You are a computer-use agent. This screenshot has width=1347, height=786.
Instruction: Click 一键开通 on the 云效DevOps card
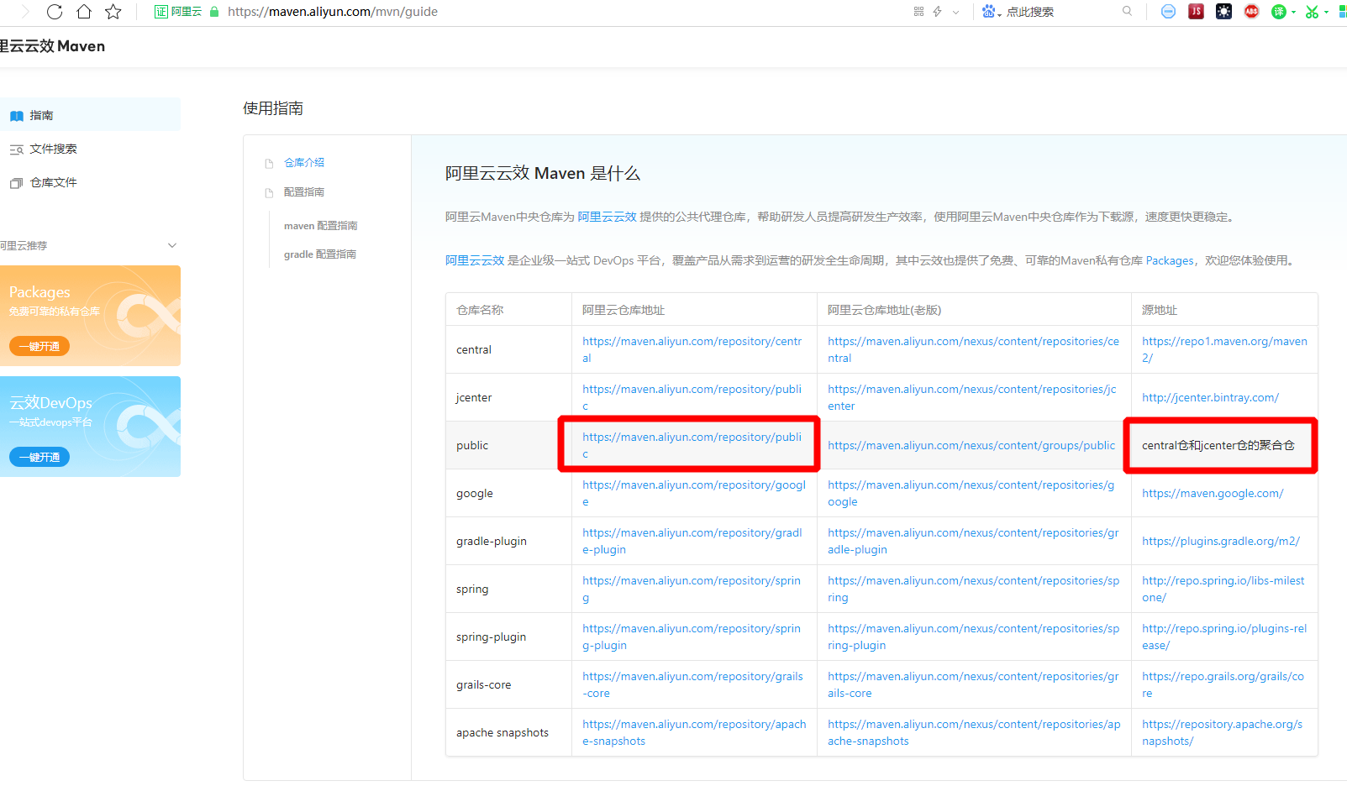coord(39,457)
